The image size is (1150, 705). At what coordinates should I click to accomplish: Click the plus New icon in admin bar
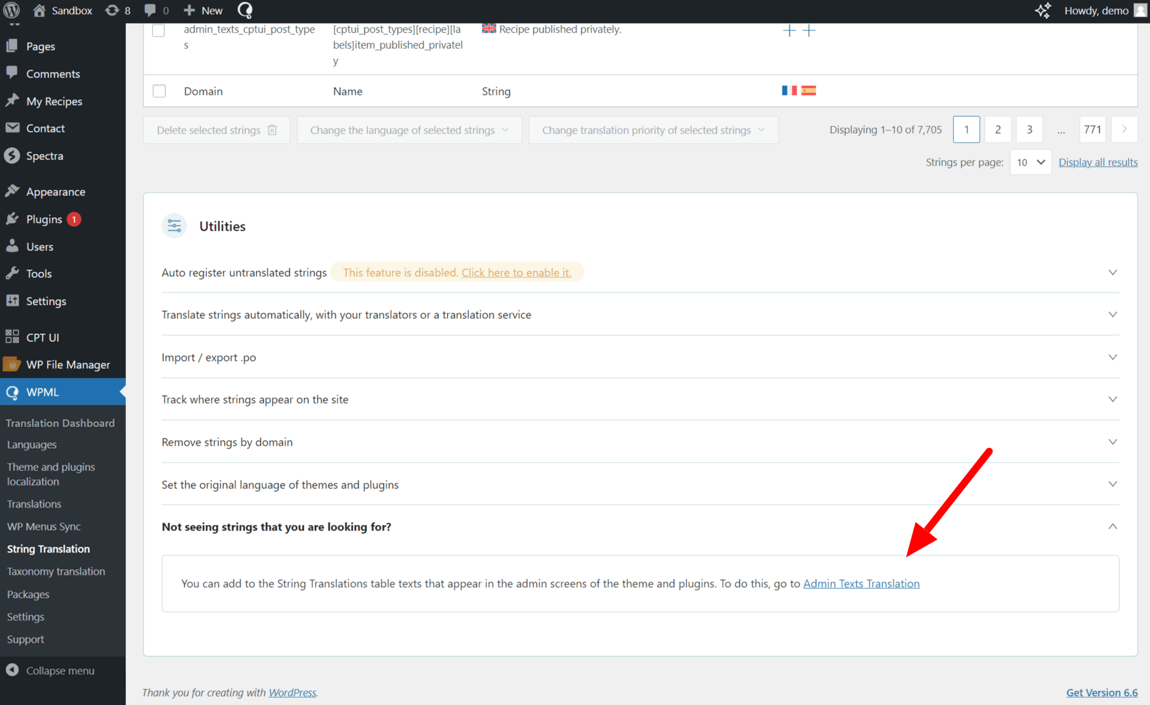point(189,10)
